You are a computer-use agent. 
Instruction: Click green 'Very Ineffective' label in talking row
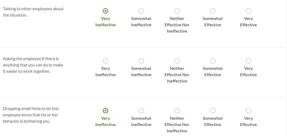[x=105, y=22]
